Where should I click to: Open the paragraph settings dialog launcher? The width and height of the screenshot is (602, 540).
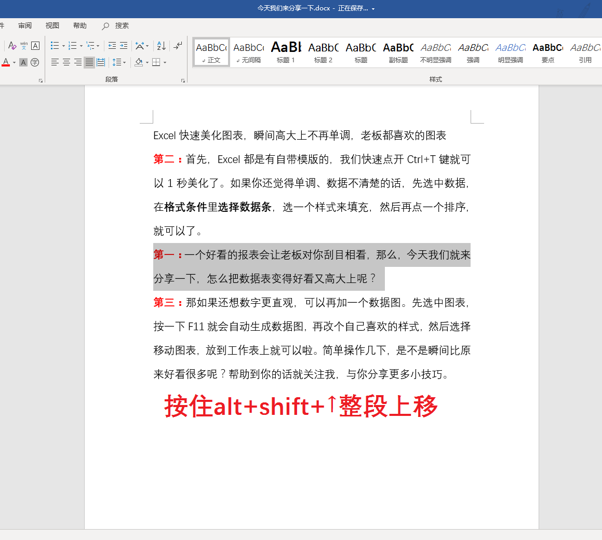183,80
